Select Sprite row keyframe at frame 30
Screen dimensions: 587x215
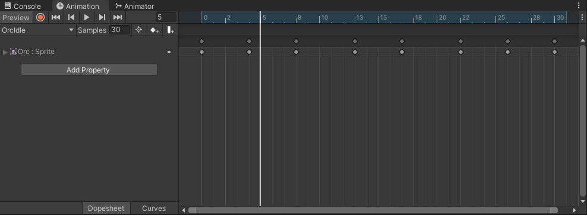click(555, 52)
